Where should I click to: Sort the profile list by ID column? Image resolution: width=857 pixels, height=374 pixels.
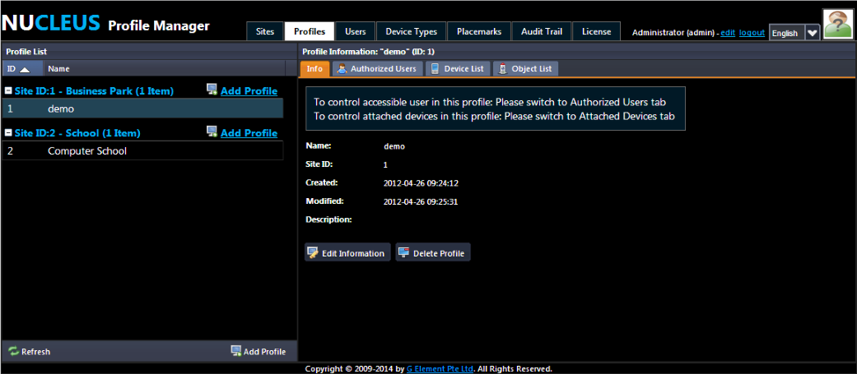[22, 69]
